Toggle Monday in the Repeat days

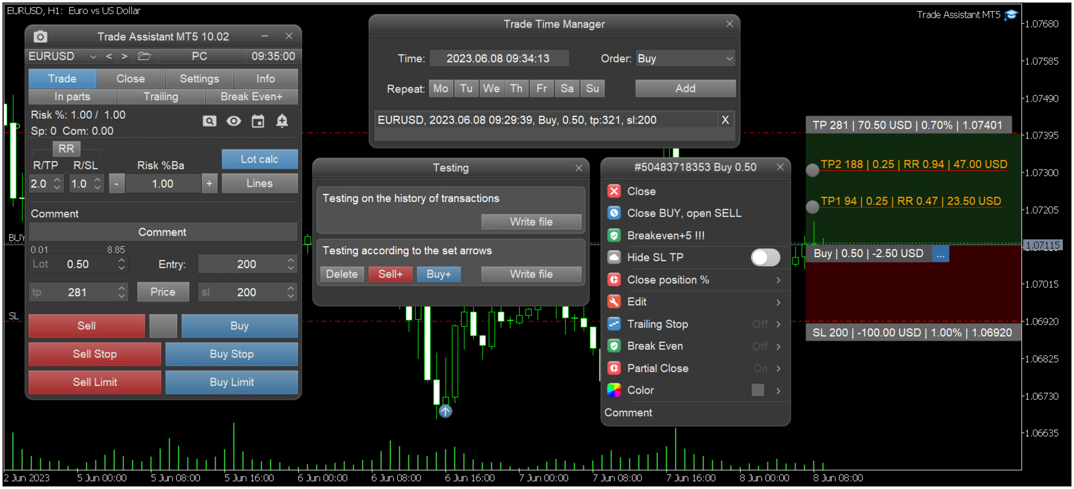coord(440,88)
